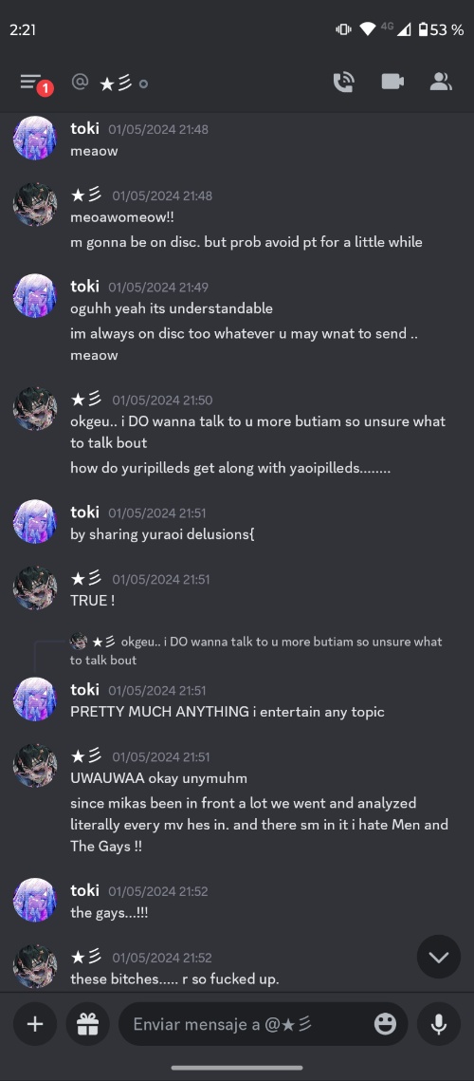Open the emoji picker

coord(385,1024)
